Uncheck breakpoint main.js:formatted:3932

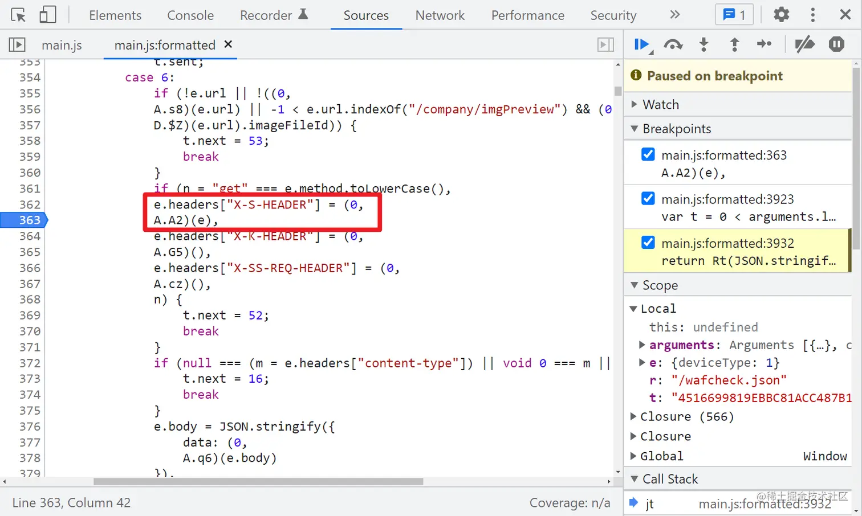[648, 242]
